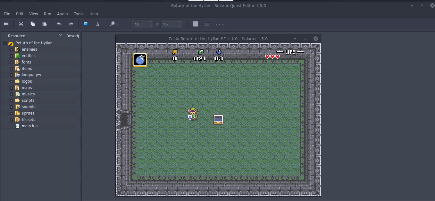The image size is (435, 201).
Task: Expand the languages folder
Action: (x=11, y=75)
